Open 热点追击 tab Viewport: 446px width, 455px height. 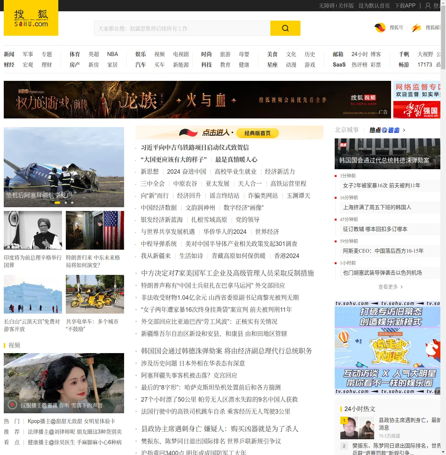click(384, 130)
